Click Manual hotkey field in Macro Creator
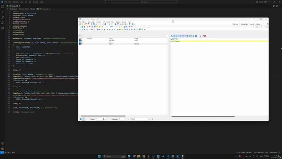Screen dimensions: 282x159 click(x=244, y=24)
